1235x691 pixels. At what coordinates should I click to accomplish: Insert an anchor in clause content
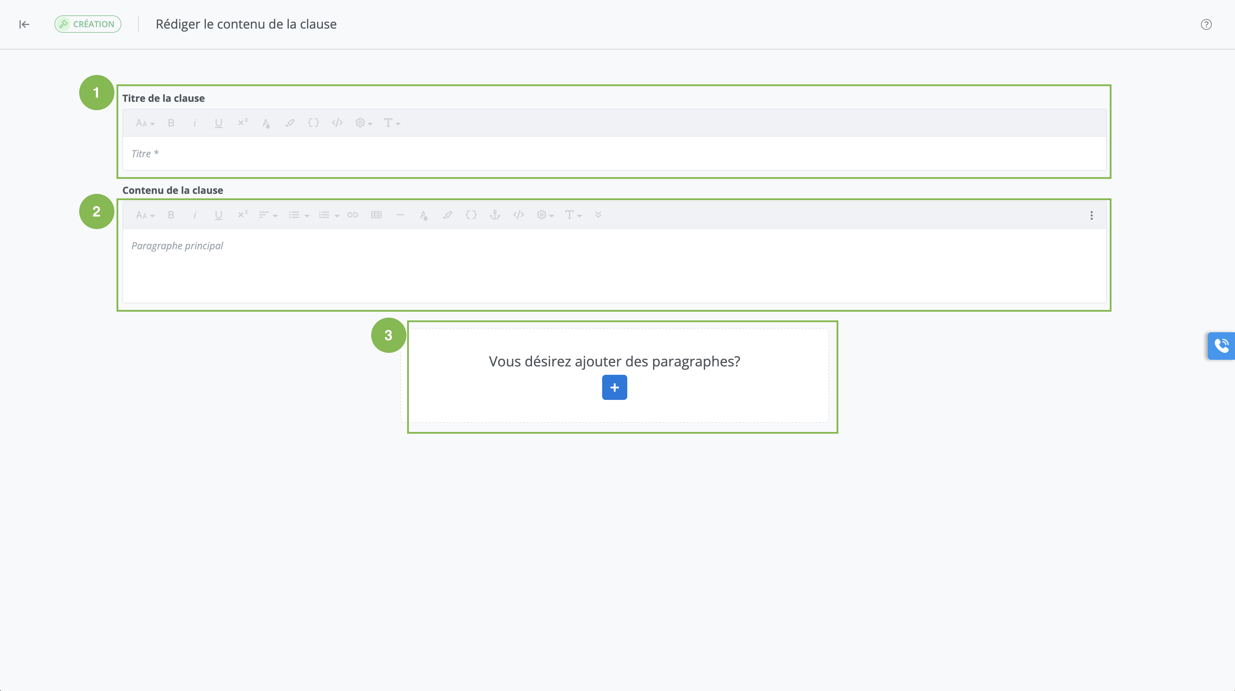coord(495,215)
